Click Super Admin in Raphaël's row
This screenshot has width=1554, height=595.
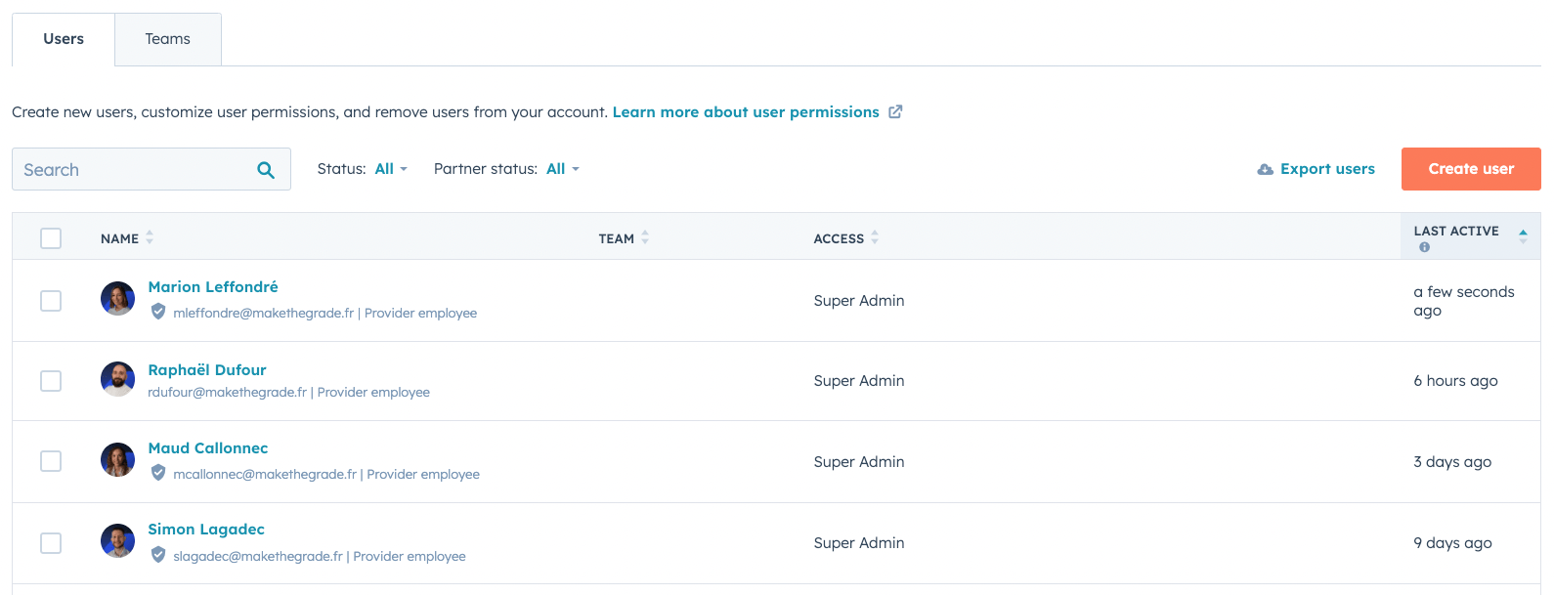[859, 381]
